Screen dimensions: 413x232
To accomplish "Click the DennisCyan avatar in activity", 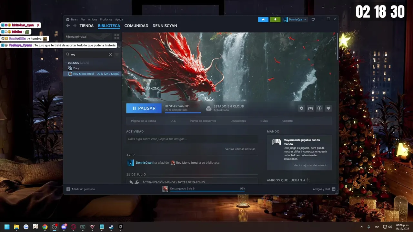I will pyautogui.click(x=130, y=163).
